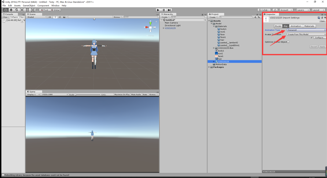Screen dimensions: 327x178
Task: Switch to the Materials tab in Inspector
Action: [309, 26]
